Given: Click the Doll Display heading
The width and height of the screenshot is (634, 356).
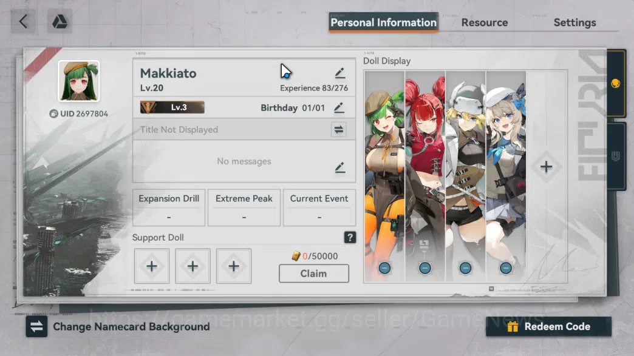Looking at the screenshot, I should pos(387,61).
